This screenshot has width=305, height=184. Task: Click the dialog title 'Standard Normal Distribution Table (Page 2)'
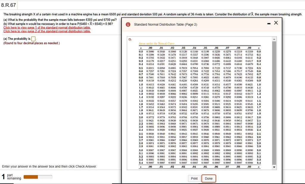[x=166, y=25]
